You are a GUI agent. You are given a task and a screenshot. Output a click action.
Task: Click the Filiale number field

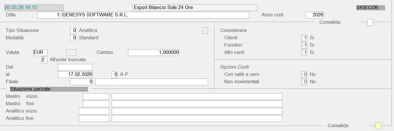[82, 82]
